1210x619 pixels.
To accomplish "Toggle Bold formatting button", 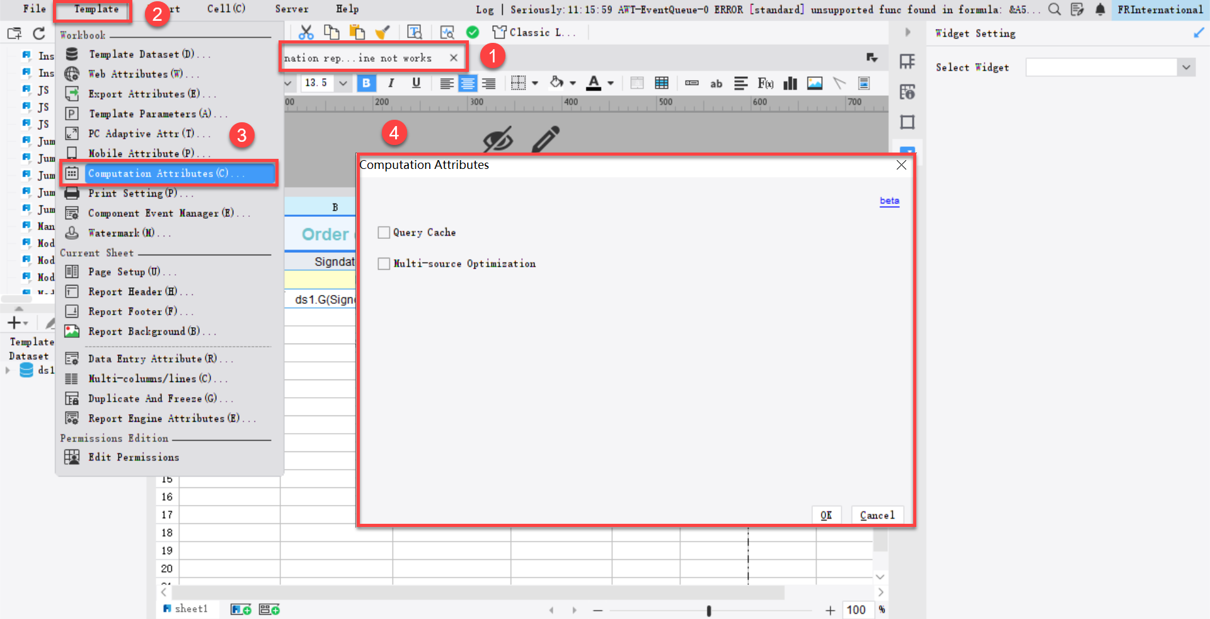I will pyautogui.click(x=366, y=83).
